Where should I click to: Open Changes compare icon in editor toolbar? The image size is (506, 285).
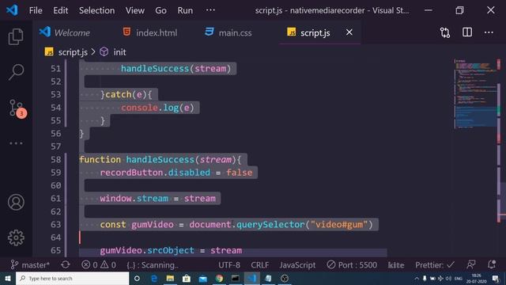(445, 32)
